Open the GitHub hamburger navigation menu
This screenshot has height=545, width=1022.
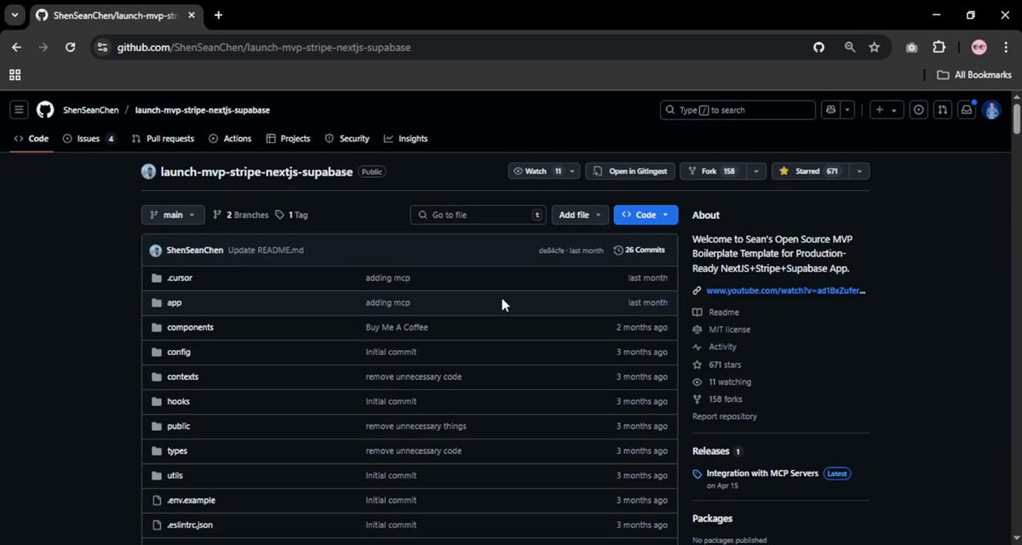click(20, 110)
